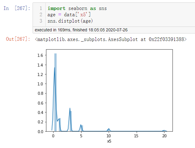Click code line sns.distplot(age)
Viewport: 195px width, 148px height.
[x=70, y=21]
